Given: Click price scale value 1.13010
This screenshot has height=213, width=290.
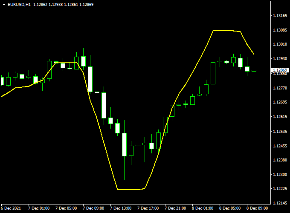Looking at the screenshot, I should tap(280, 44).
